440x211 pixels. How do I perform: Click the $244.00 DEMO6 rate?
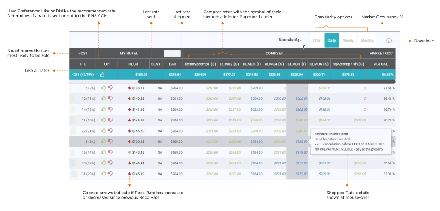324,120
